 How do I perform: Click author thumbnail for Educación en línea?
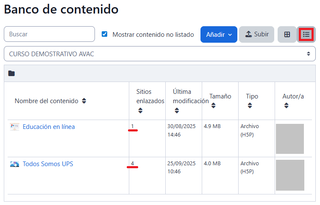tap(290, 139)
